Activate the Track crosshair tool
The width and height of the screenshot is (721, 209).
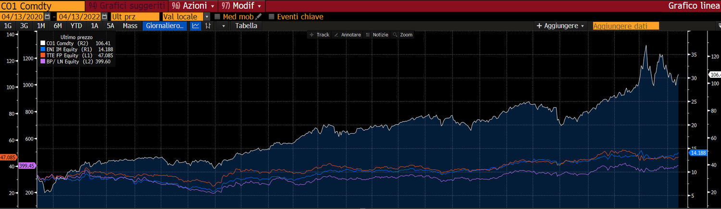tap(319, 35)
